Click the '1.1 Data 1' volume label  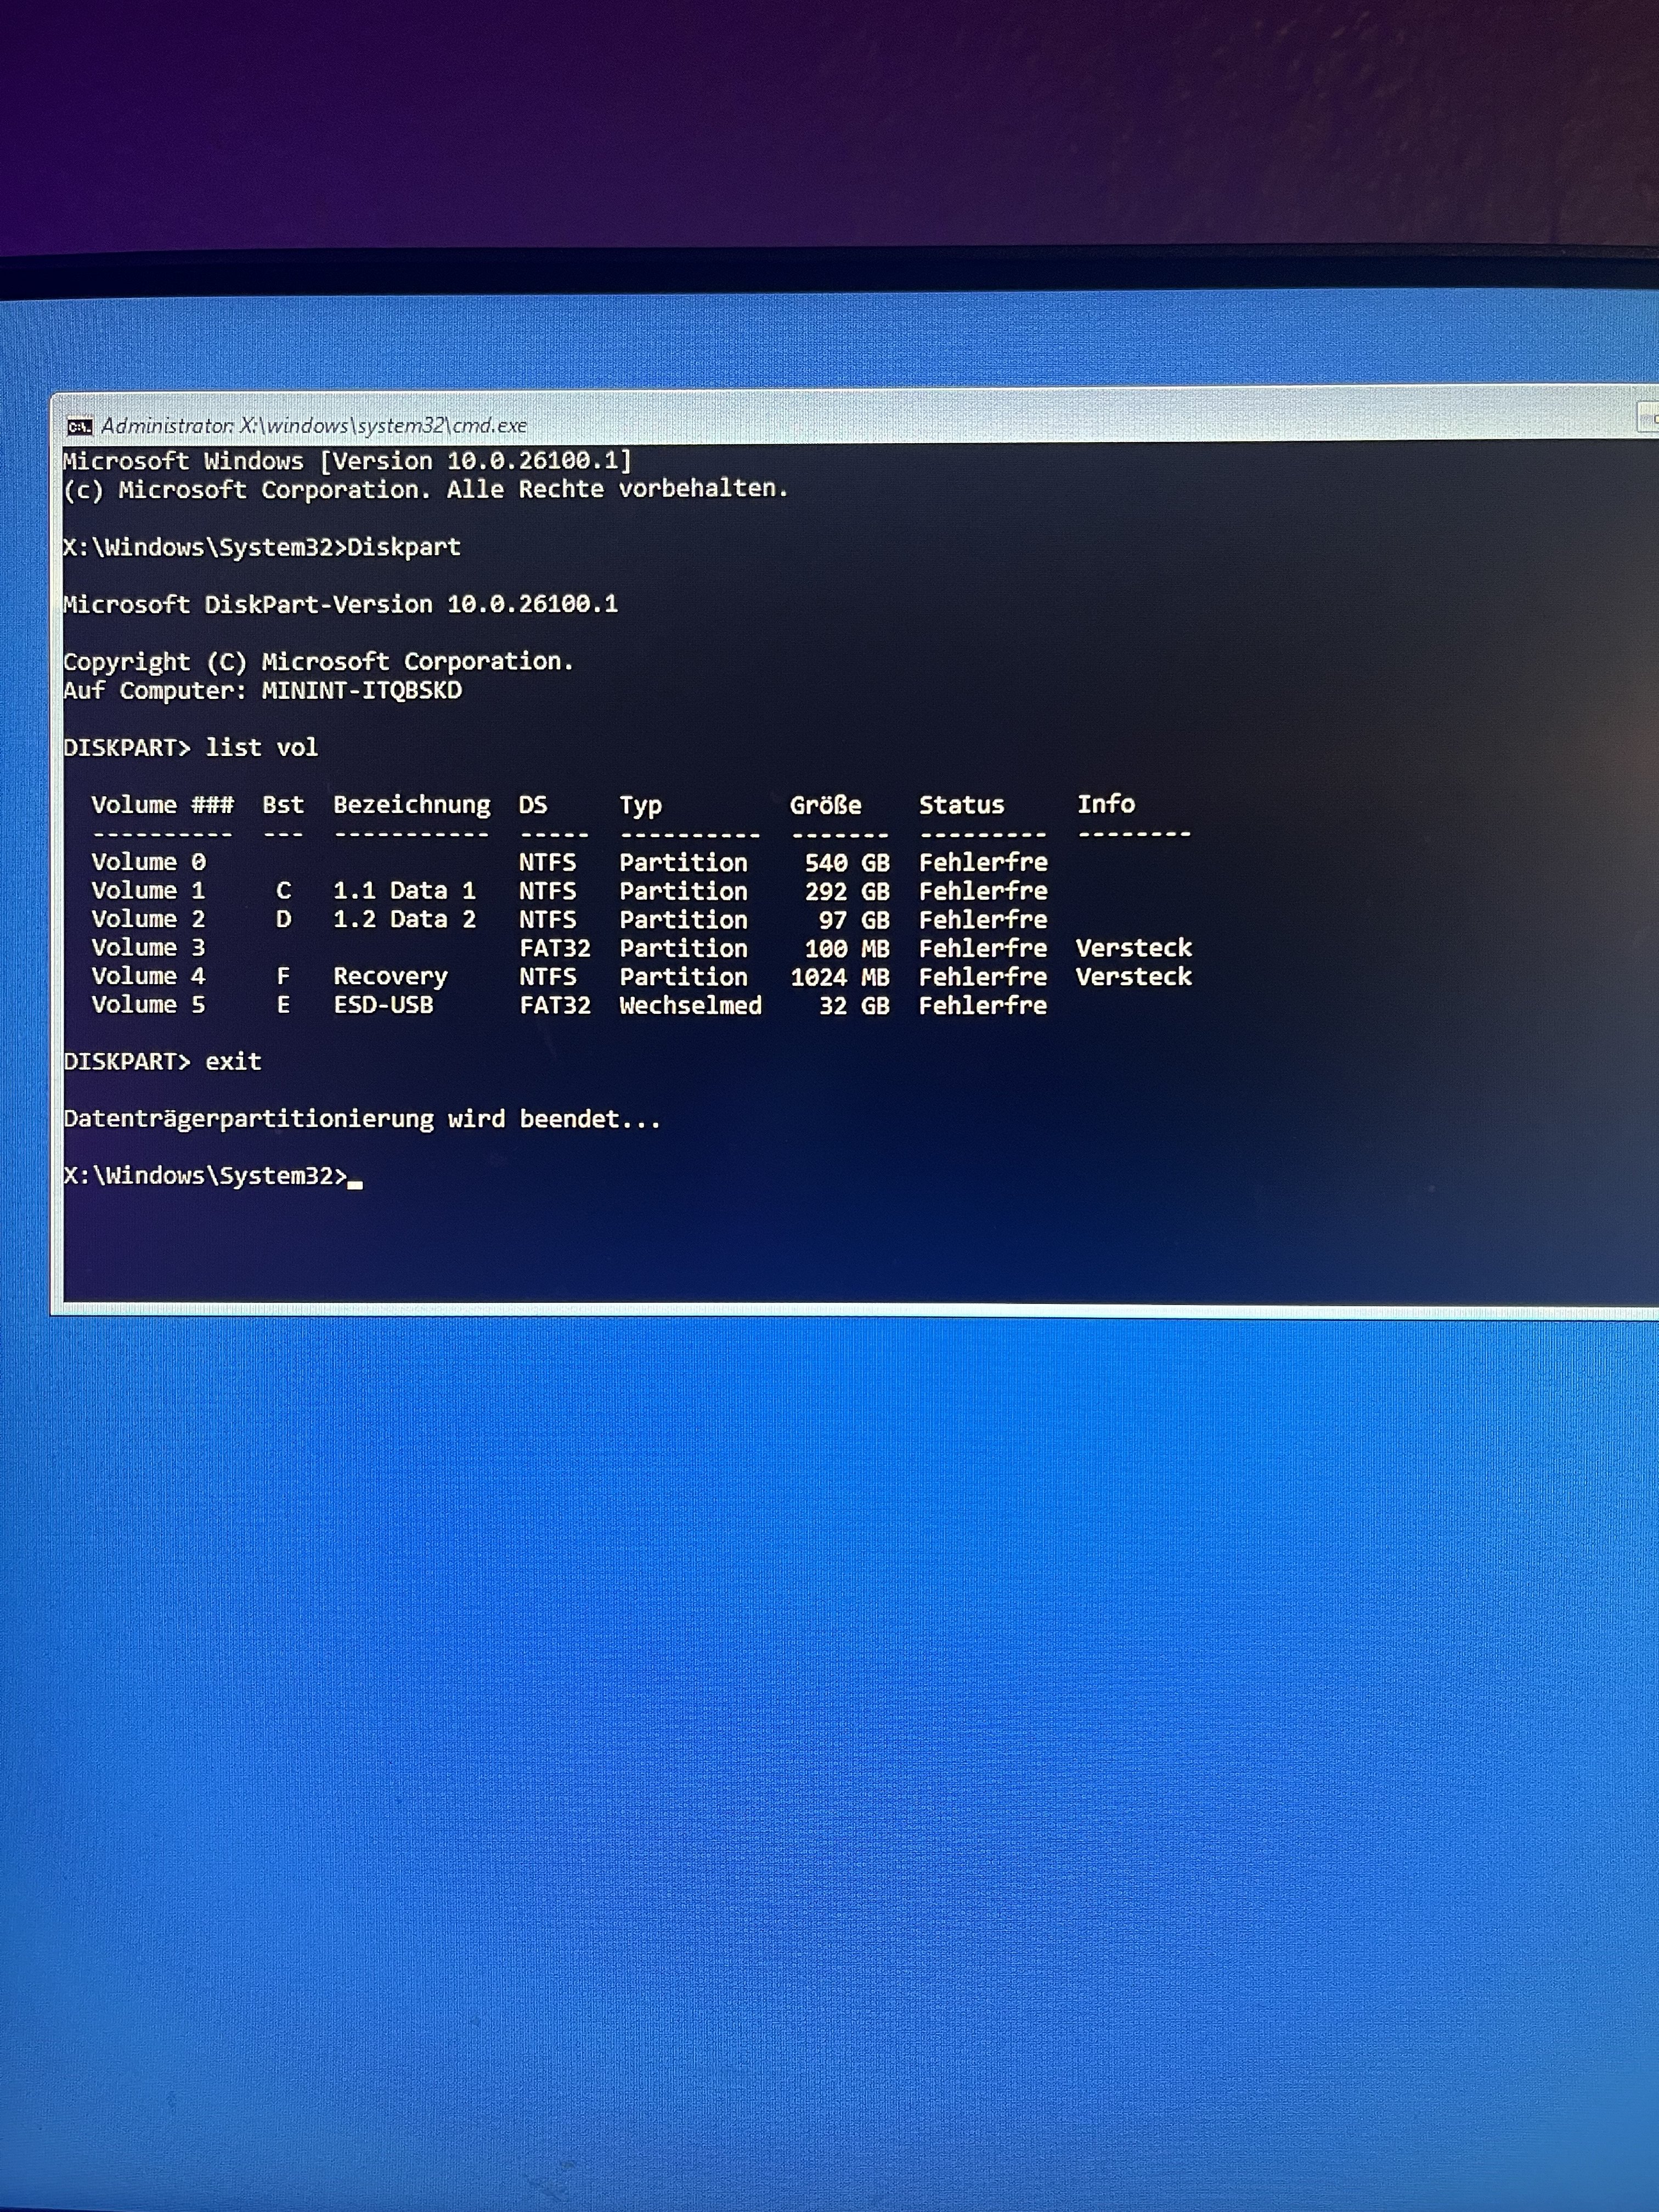(x=404, y=891)
